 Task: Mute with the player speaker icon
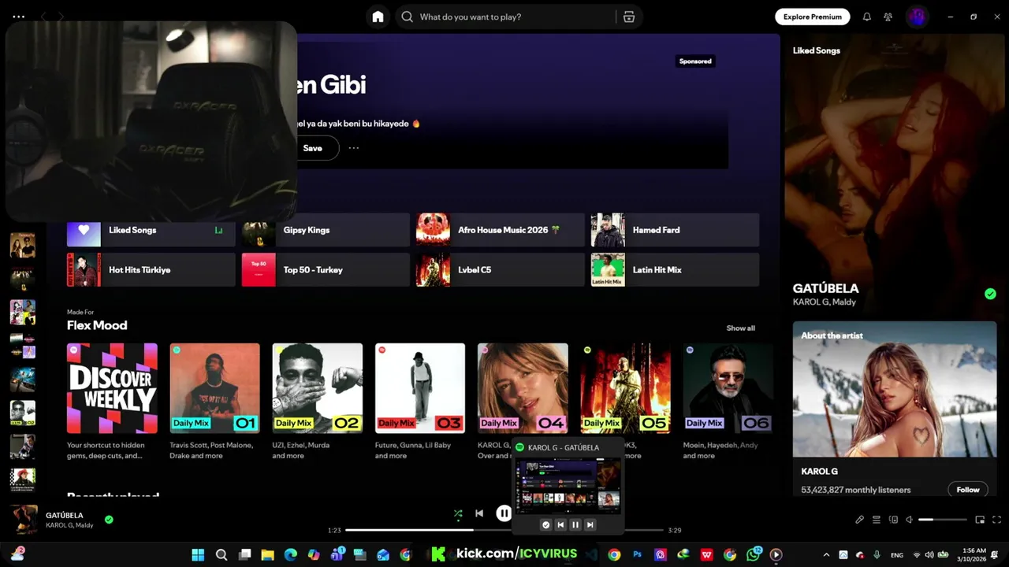pyautogui.click(x=909, y=520)
